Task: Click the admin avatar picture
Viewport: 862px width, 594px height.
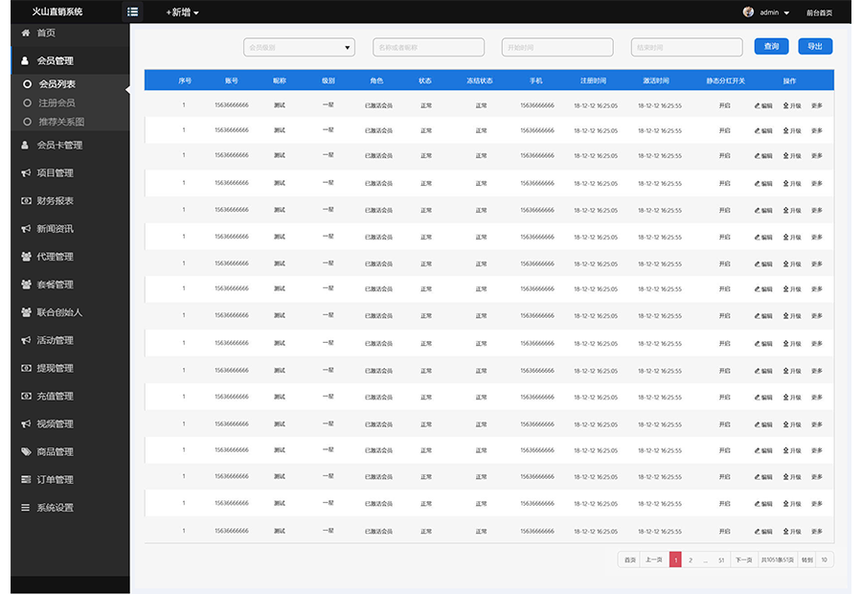Action: pos(748,11)
